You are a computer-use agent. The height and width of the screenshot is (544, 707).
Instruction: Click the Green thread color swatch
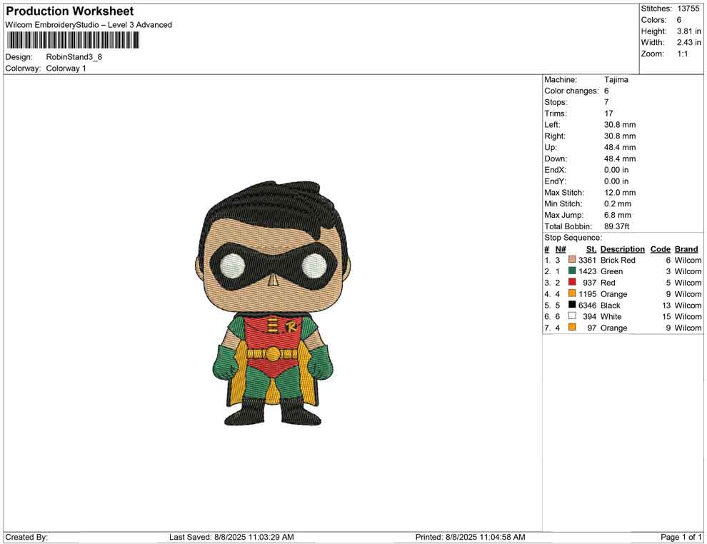point(572,271)
